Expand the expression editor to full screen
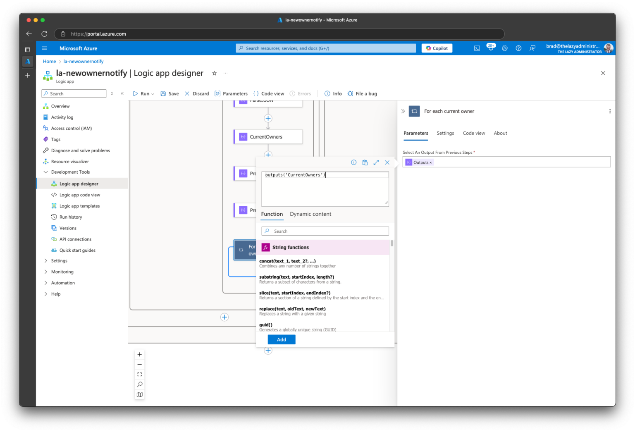Image resolution: width=635 pixels, height=432 pixels. [376, 162]
